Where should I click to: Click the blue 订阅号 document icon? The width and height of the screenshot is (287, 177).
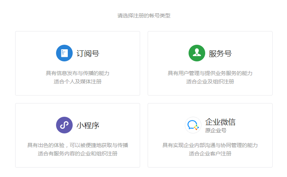click(x=64, y=53)
